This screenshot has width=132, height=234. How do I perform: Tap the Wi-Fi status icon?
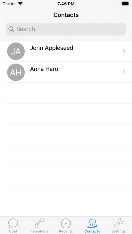click(x=20, y=4)
